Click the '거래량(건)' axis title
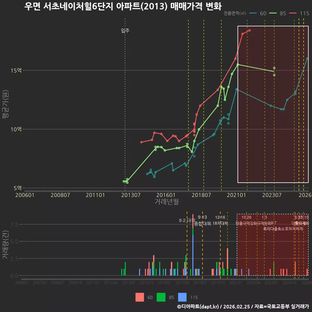The width and height of the screenshot is (312, 312). (x=6, y=244)
